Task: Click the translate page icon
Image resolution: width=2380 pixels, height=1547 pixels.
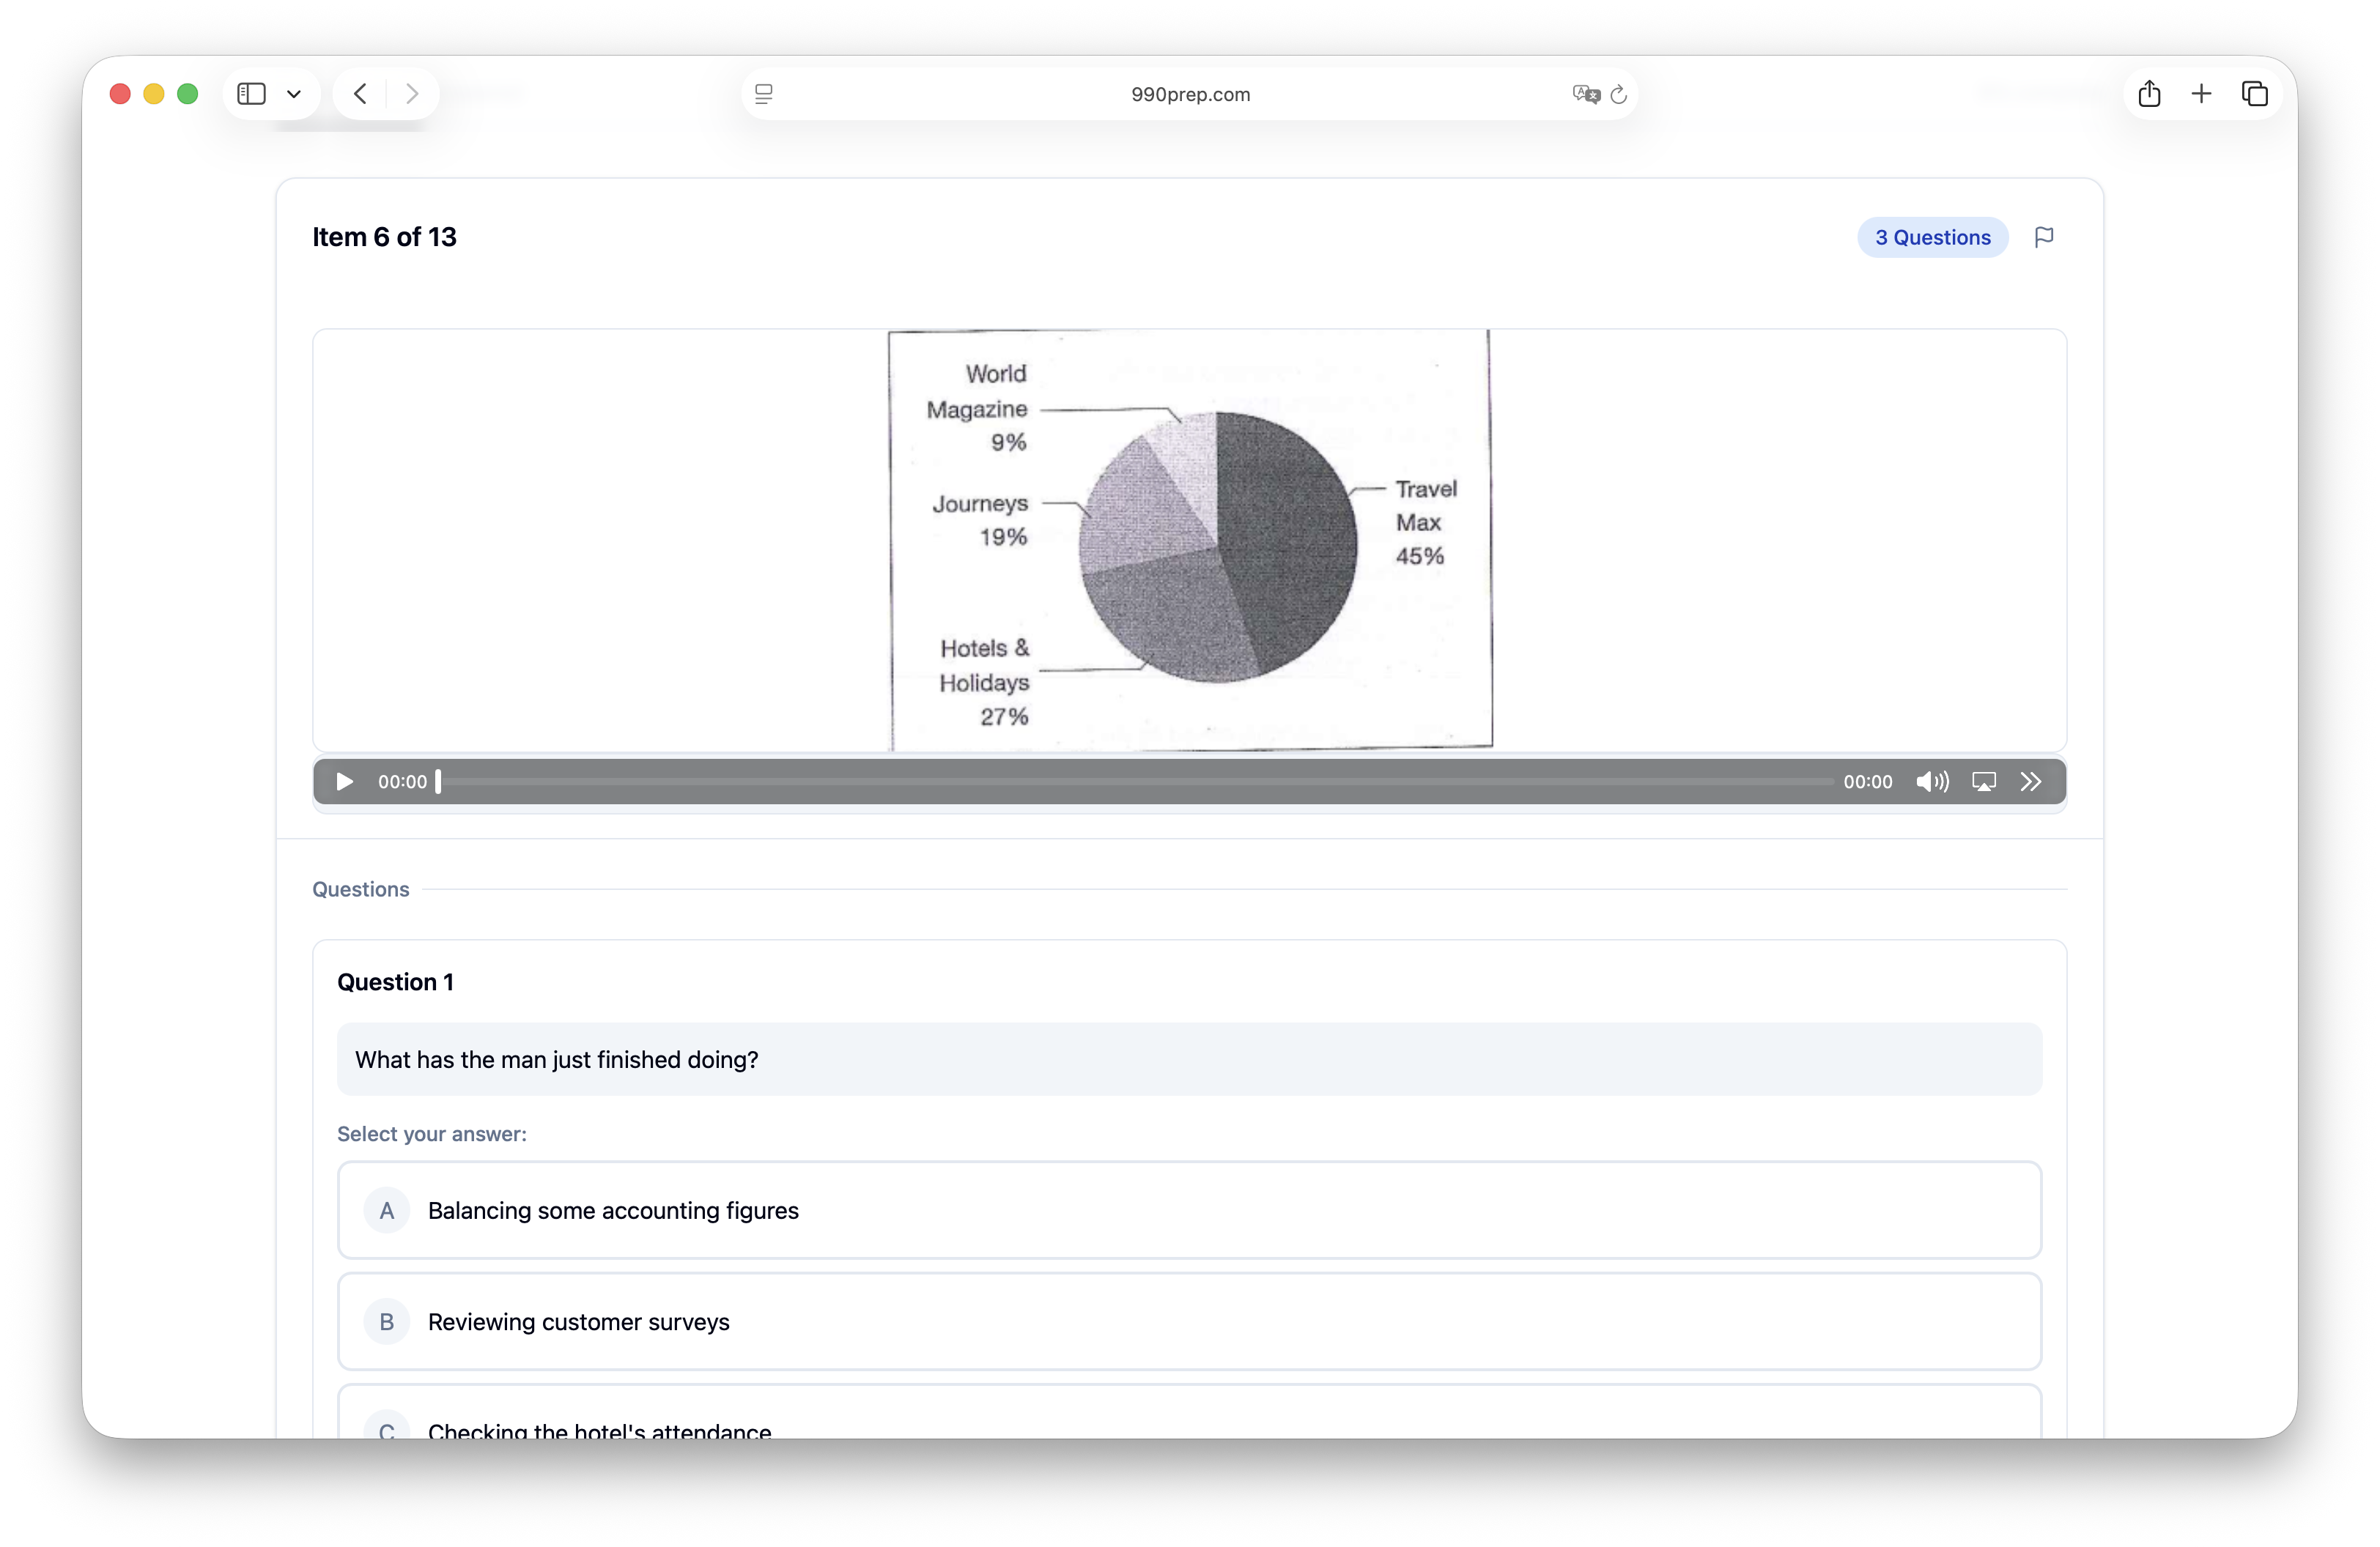Action: tap(1585, 94)
